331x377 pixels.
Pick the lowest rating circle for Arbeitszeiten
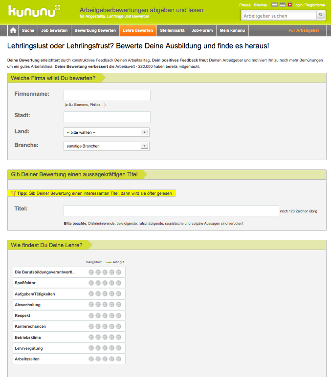91,359
